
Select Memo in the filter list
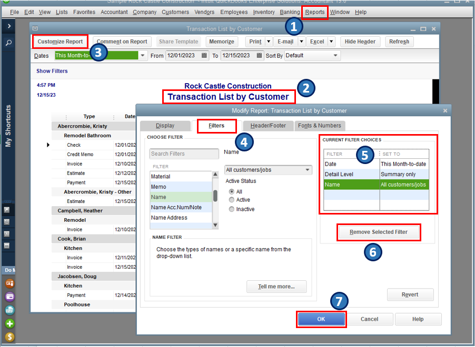coord(181,187)
